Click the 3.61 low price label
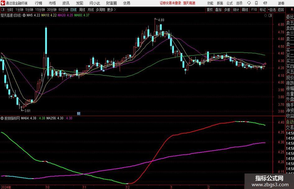 click(27, 111)
